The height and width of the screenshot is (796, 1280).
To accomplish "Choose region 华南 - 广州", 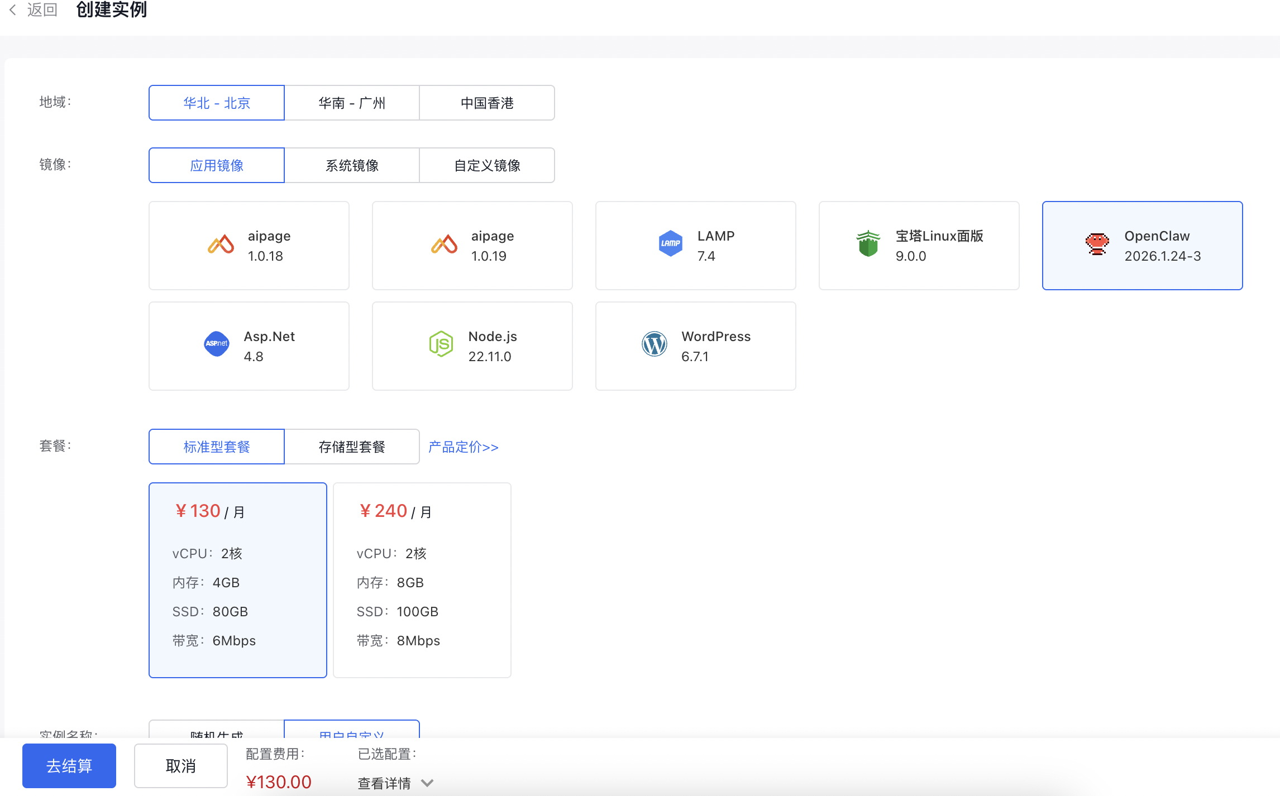I will (352, 103).
